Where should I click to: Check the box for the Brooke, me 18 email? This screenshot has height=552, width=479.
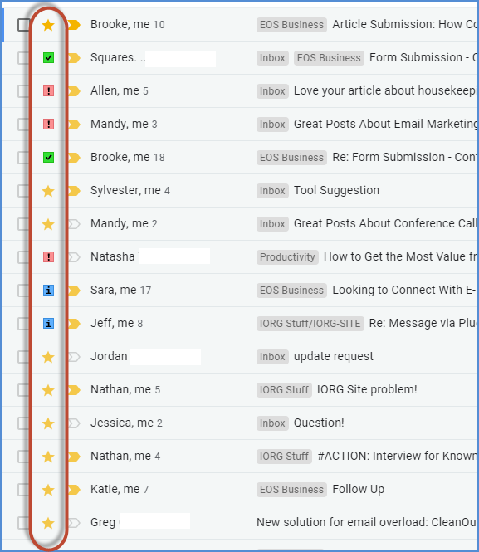pos(23,158)
